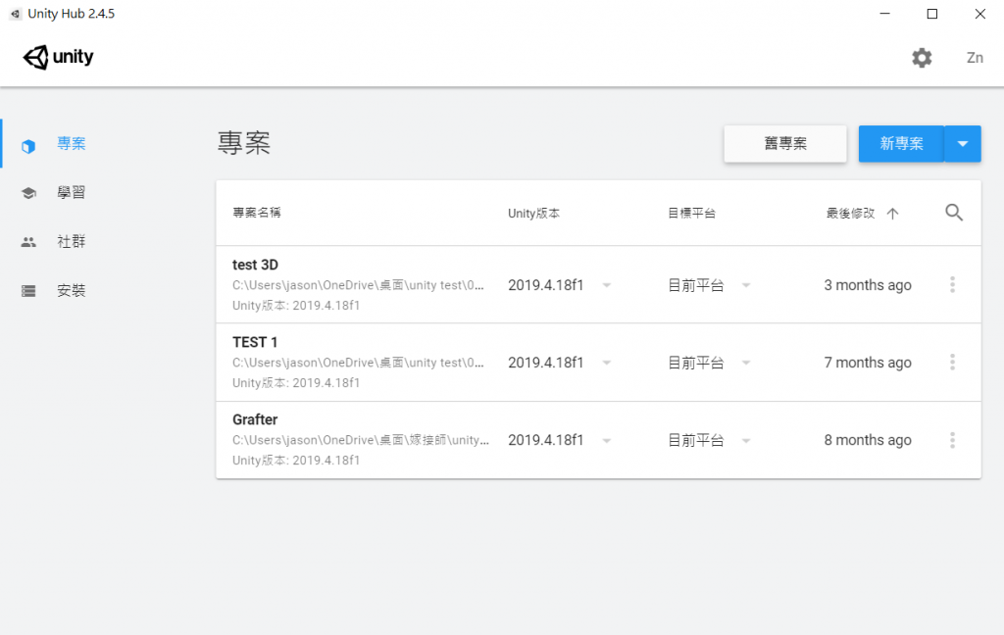
Task: Click the Grafter project path text
Action: 361,440
